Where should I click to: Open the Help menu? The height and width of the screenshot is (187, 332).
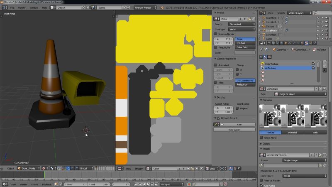click(44, 7)
